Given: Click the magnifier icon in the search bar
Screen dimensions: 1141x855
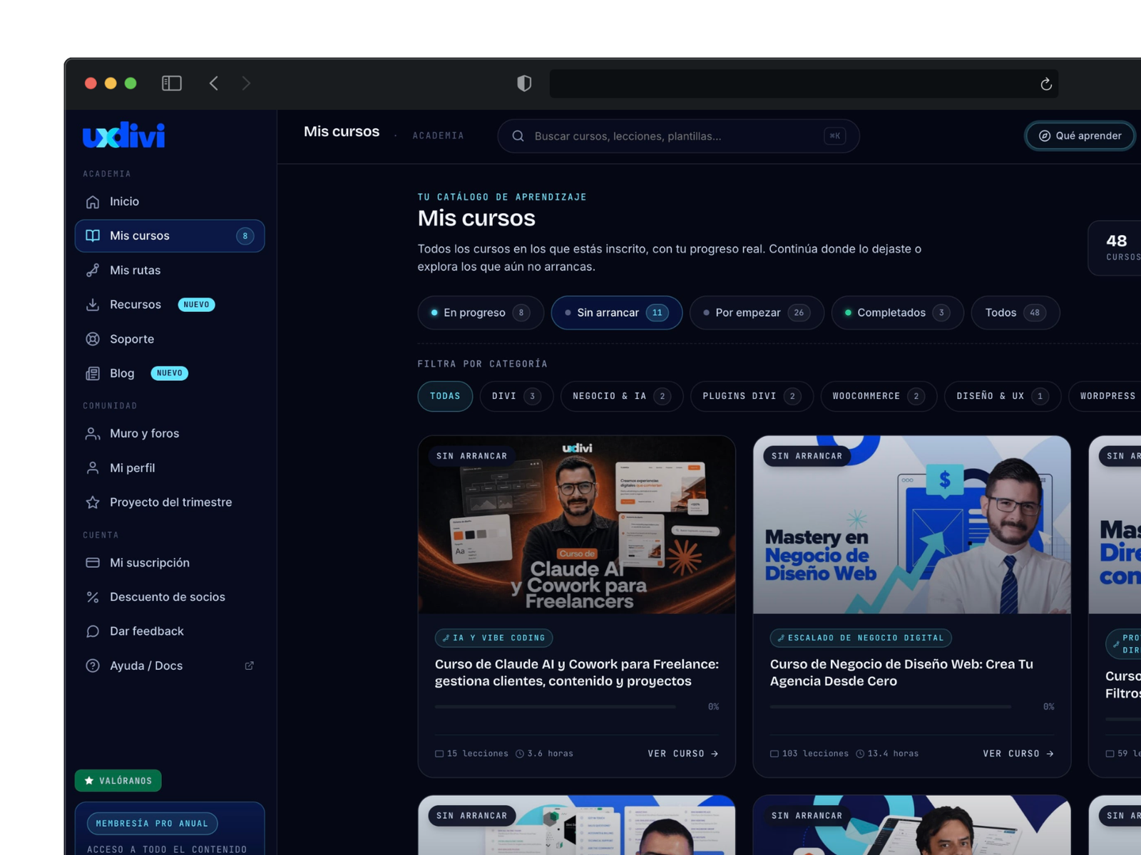Looking at the screenshot, I should (x=518, y=136).
